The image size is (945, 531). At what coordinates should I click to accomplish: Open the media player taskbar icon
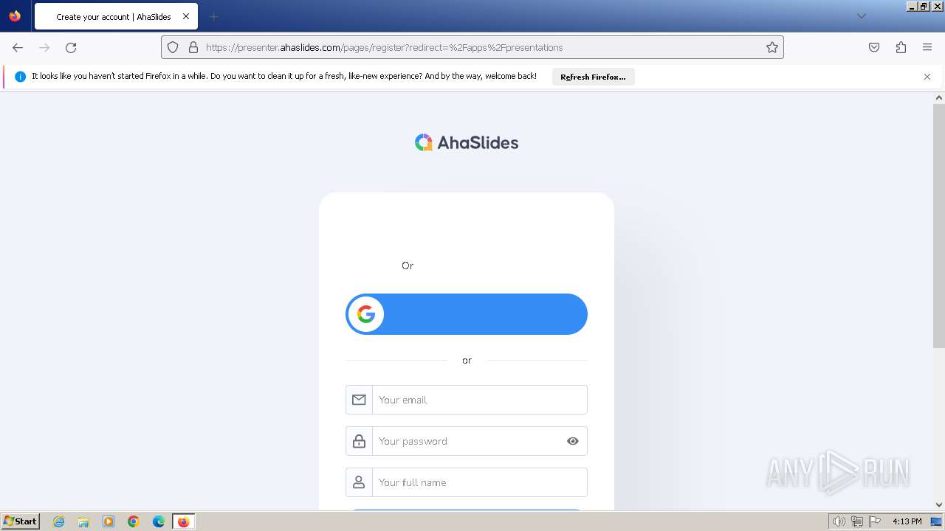(109, 521)
